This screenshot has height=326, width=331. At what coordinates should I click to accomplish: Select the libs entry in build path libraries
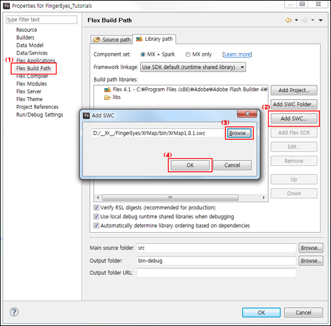[112, 97]
